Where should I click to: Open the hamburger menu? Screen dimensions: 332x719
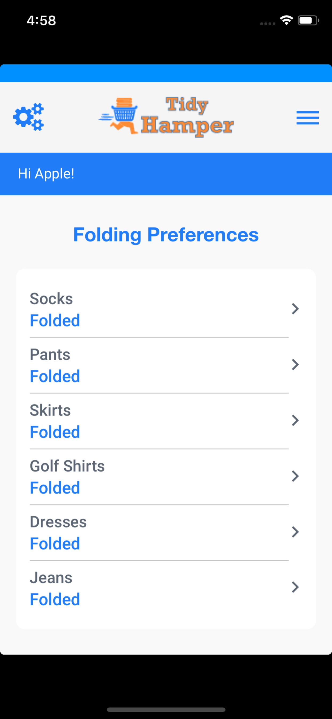[307, 117]
